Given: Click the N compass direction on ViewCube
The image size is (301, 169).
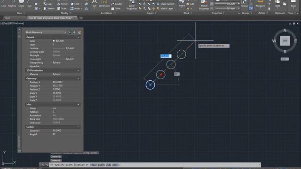Looking at the screenshot, I should [285, 30].
